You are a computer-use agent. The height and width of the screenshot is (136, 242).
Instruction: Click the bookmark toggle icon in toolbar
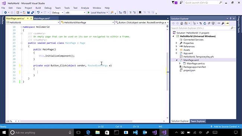[x=140, y=13]
